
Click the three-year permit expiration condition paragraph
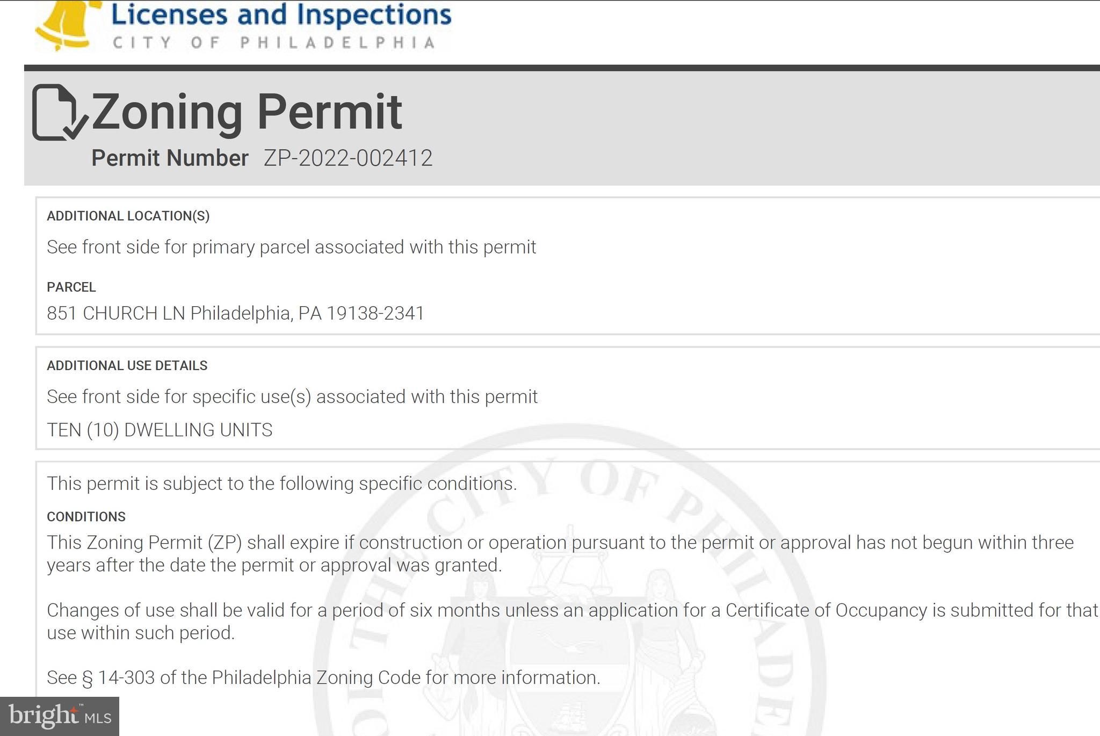[560, 554]
